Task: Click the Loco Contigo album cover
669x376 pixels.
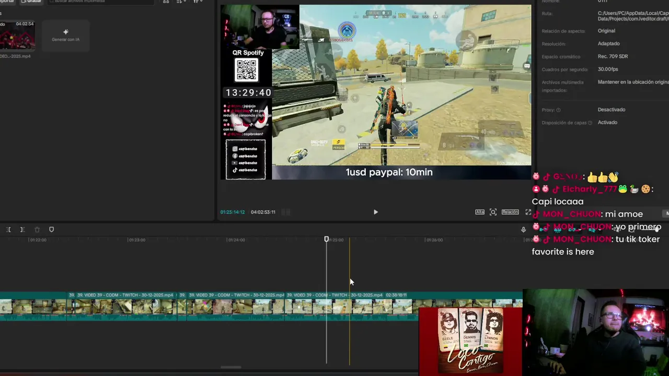Action: (x=470, y=340)
